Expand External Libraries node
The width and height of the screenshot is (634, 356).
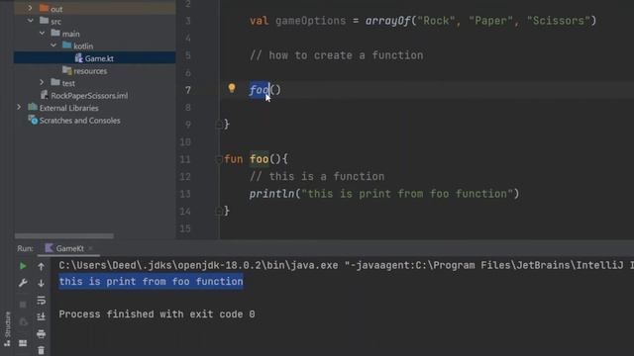19,108
